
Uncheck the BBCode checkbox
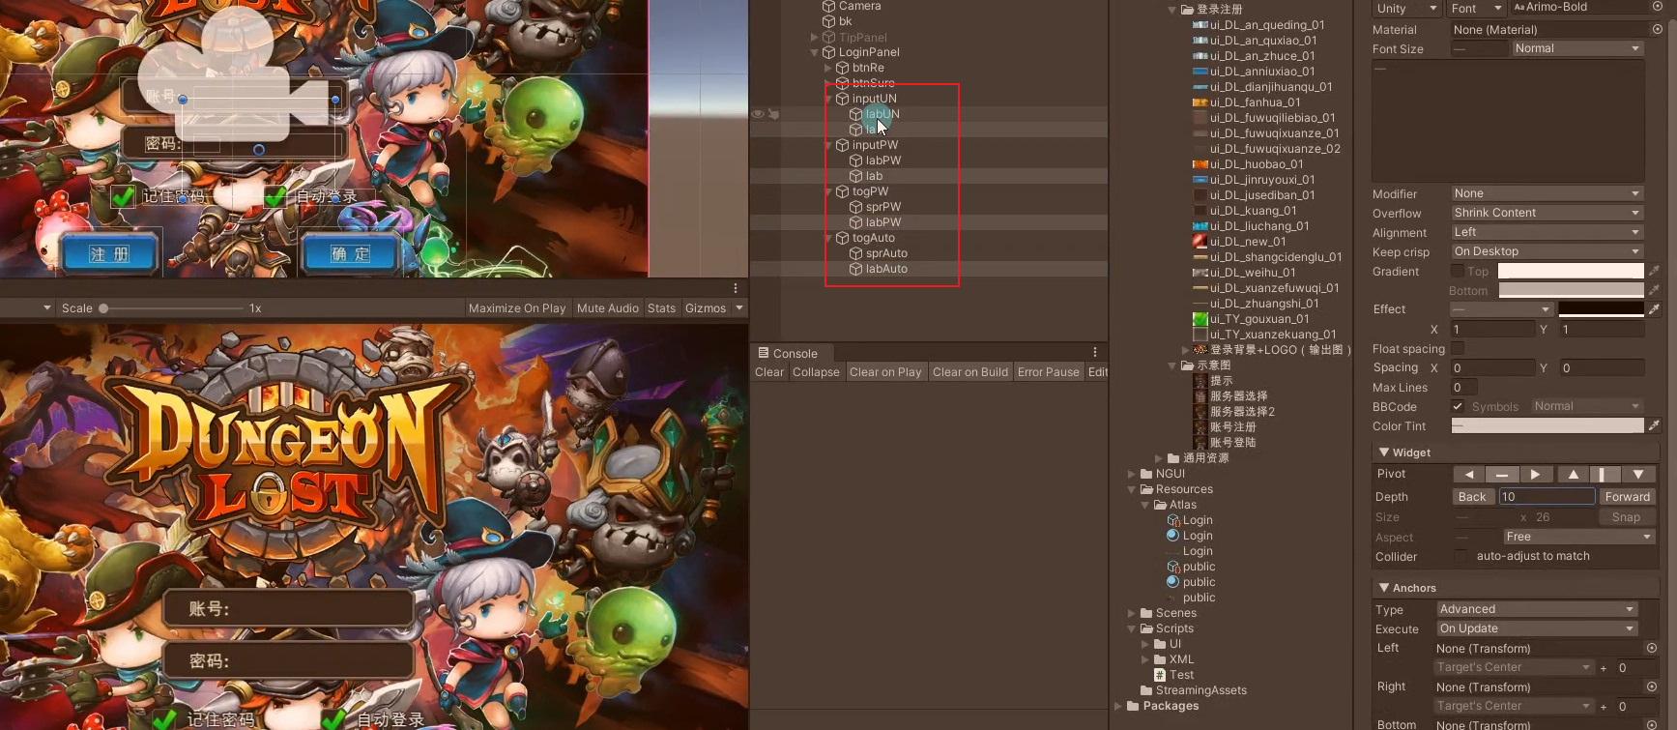click(x=1458, y=406)
